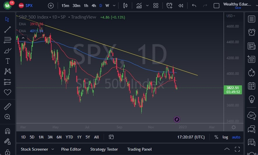
Task: Pick the text annotation tool
Action: (8, 61)
